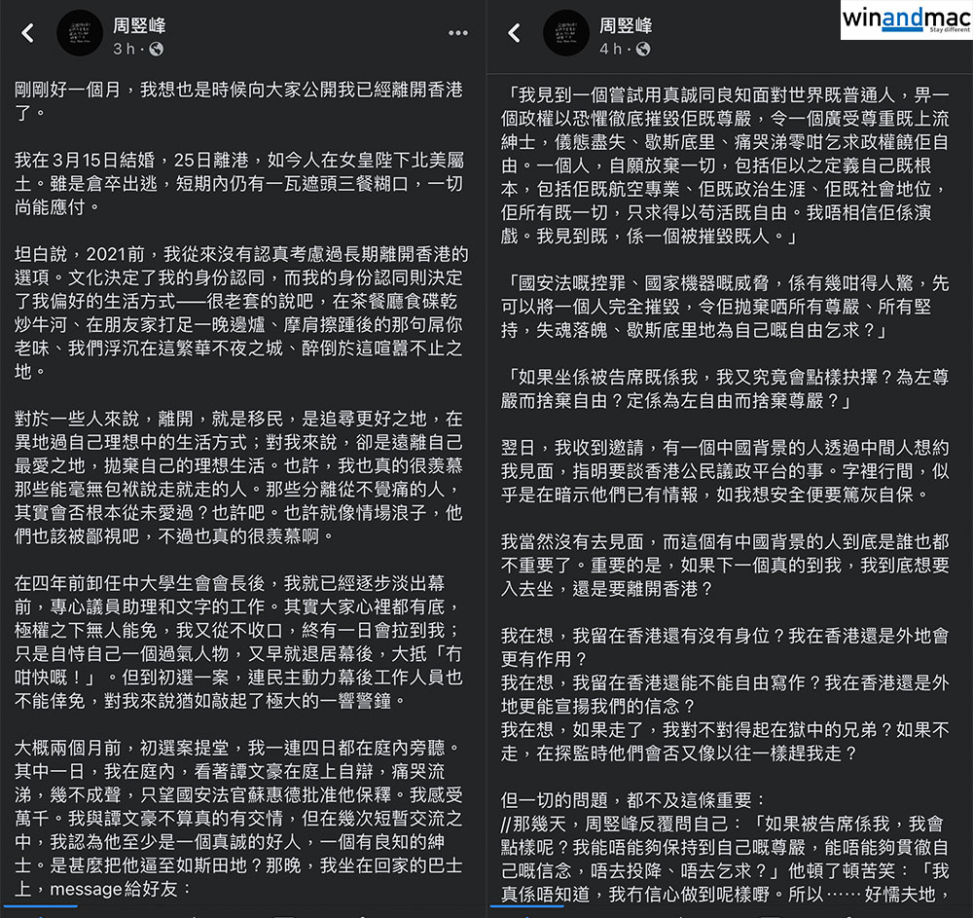Open author name 周竪峰 on the 4 h post
The width and height of the screenshot is (973, 918).
(x=627, y=24)
